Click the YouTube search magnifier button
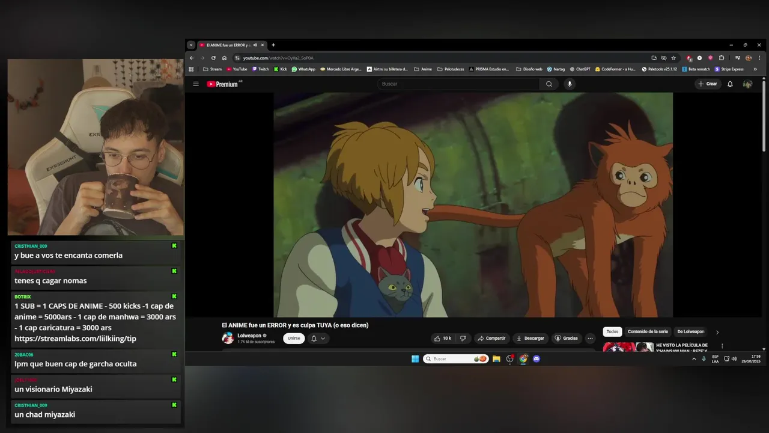This screenshot has height=433, width=769. [x=549, y=84]
